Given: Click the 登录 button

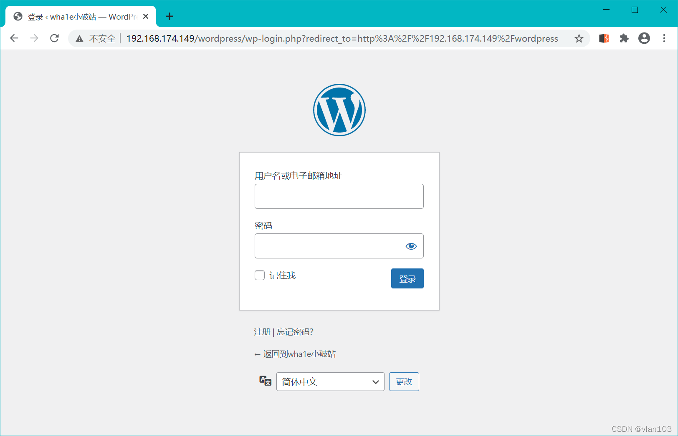Looking at the screenshot, I should [x=407, y=278].
